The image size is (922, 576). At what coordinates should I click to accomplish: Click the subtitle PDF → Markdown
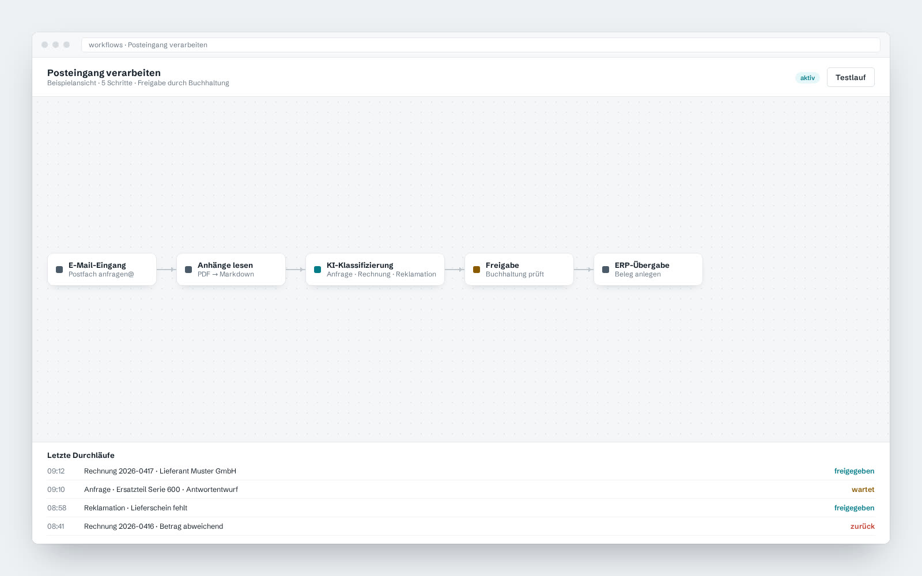tap(226, 274)
